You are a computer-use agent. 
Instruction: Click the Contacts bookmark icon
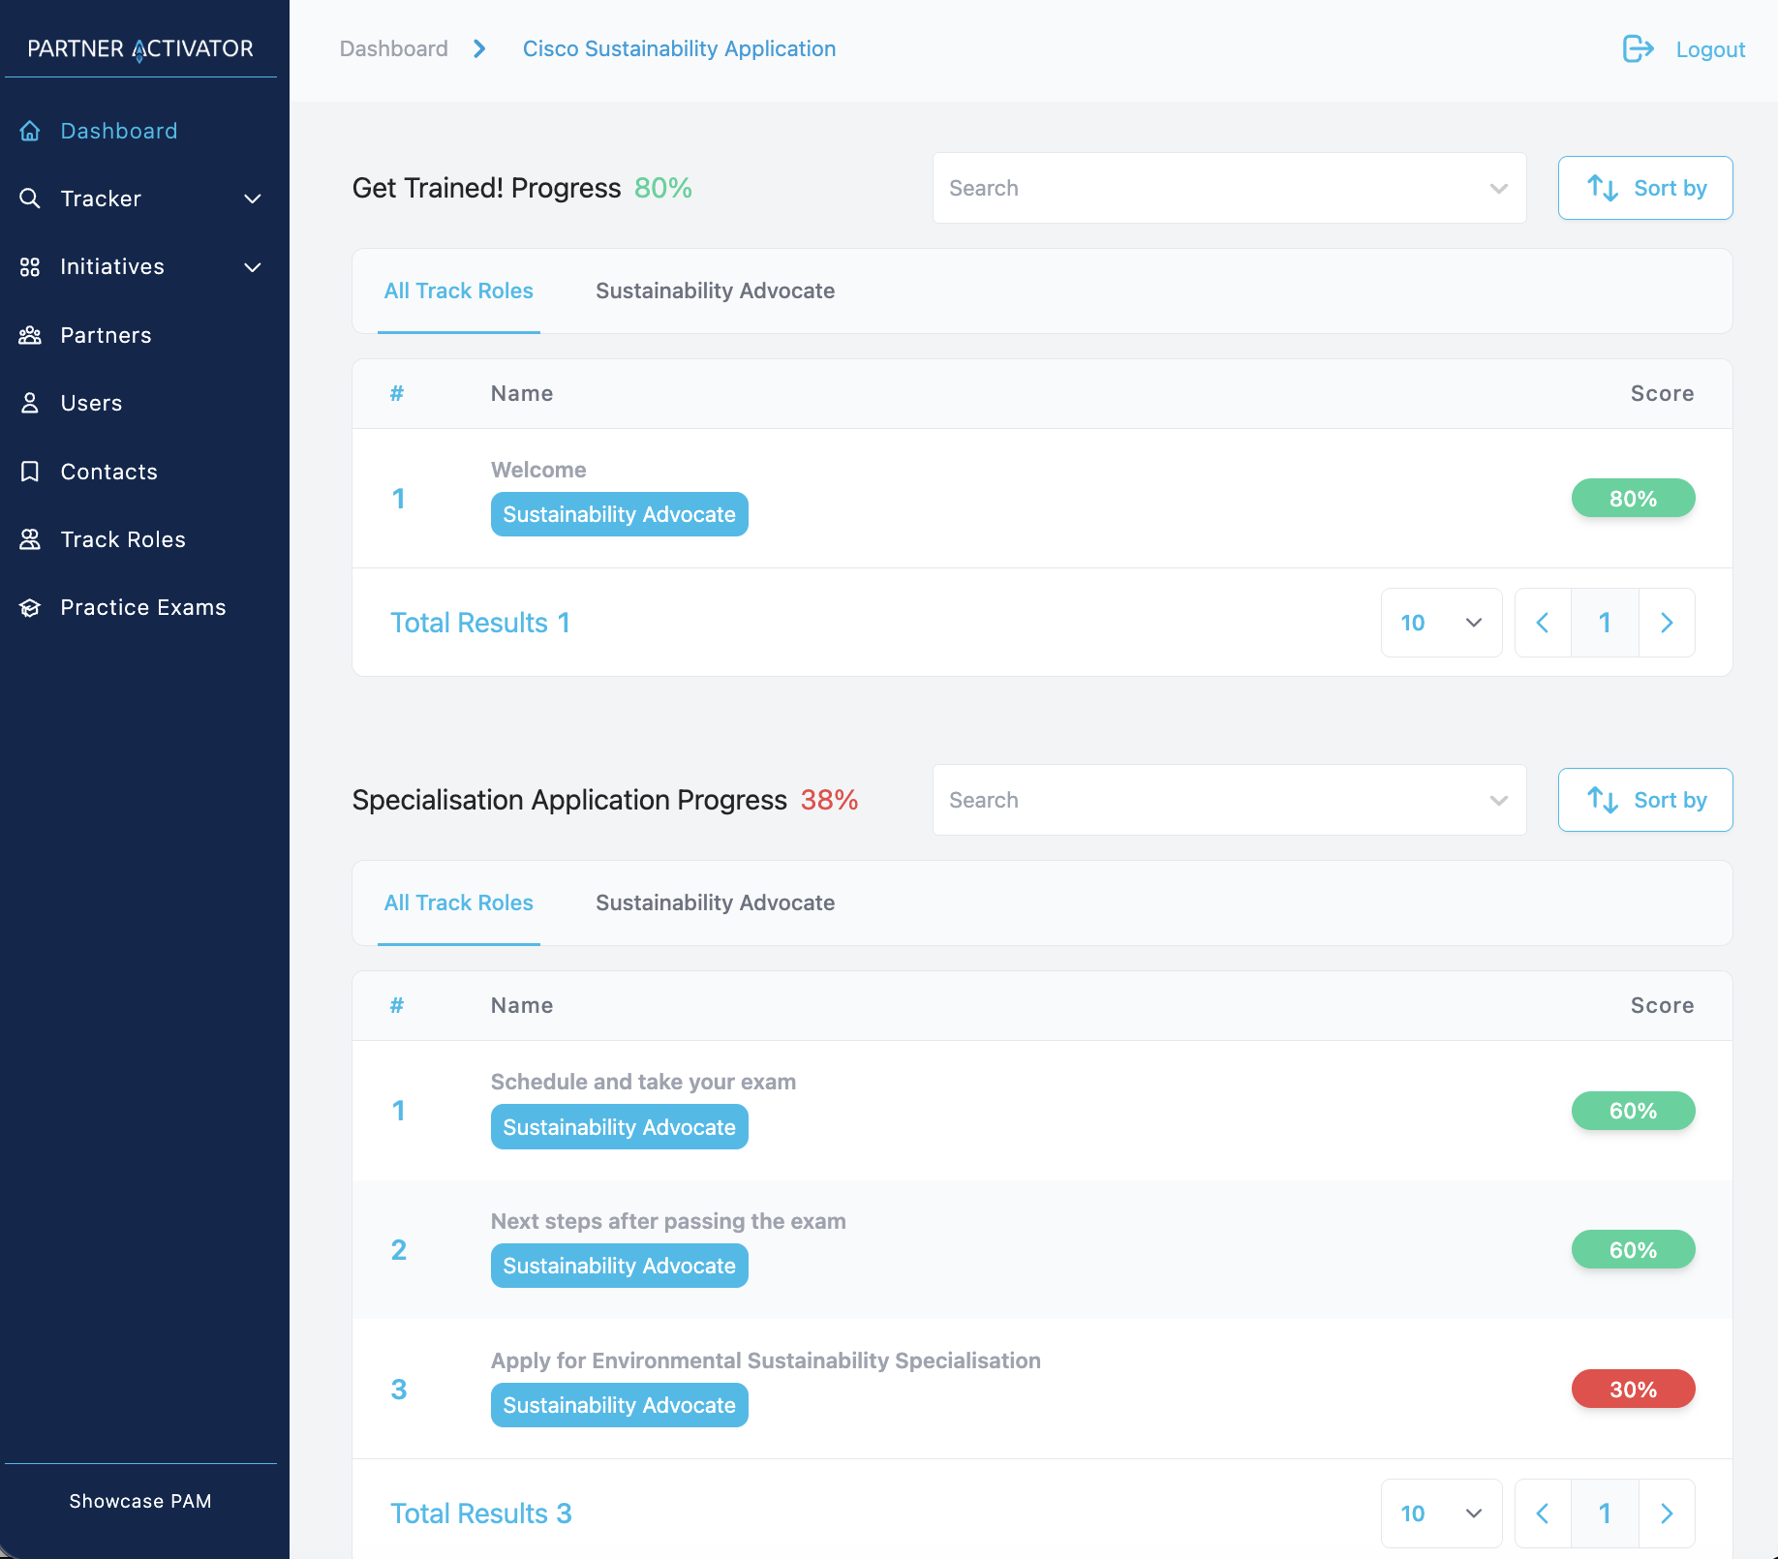click(x=30, y=472)
